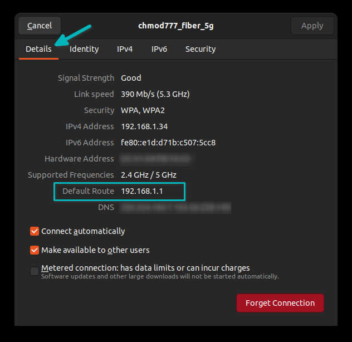The height and width of the screenshot is (342, 352).
Task: Click the blurred Hardware Address value
Action: [155, 159]
